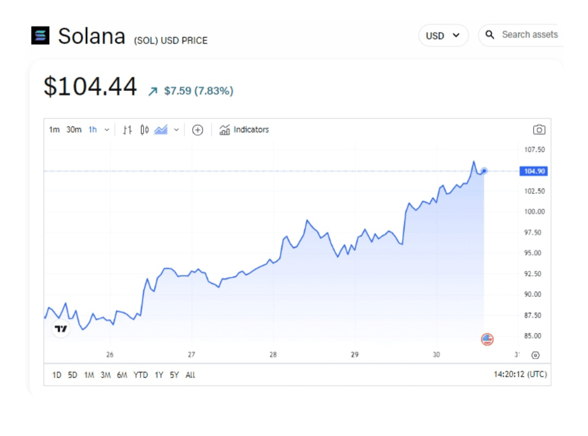Click the US flag event marker
The image size is (588, 436).
coord(487,340)
